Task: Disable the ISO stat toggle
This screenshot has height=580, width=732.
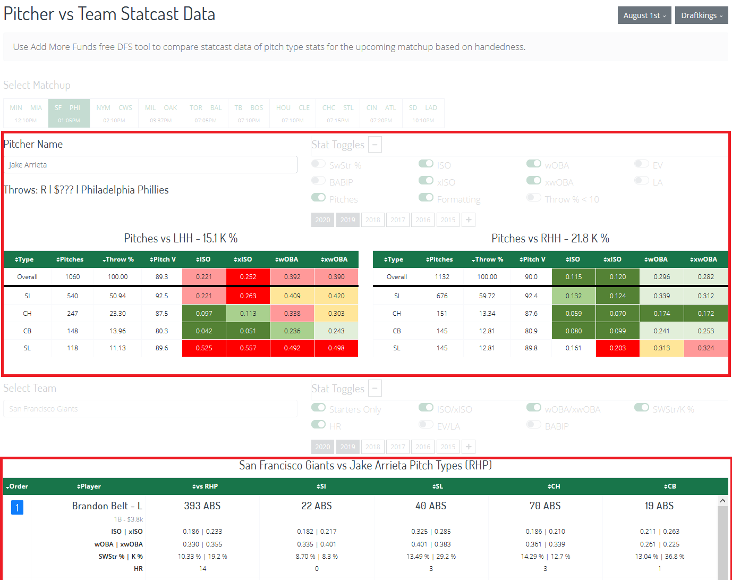Action: [x=426, y=163]
